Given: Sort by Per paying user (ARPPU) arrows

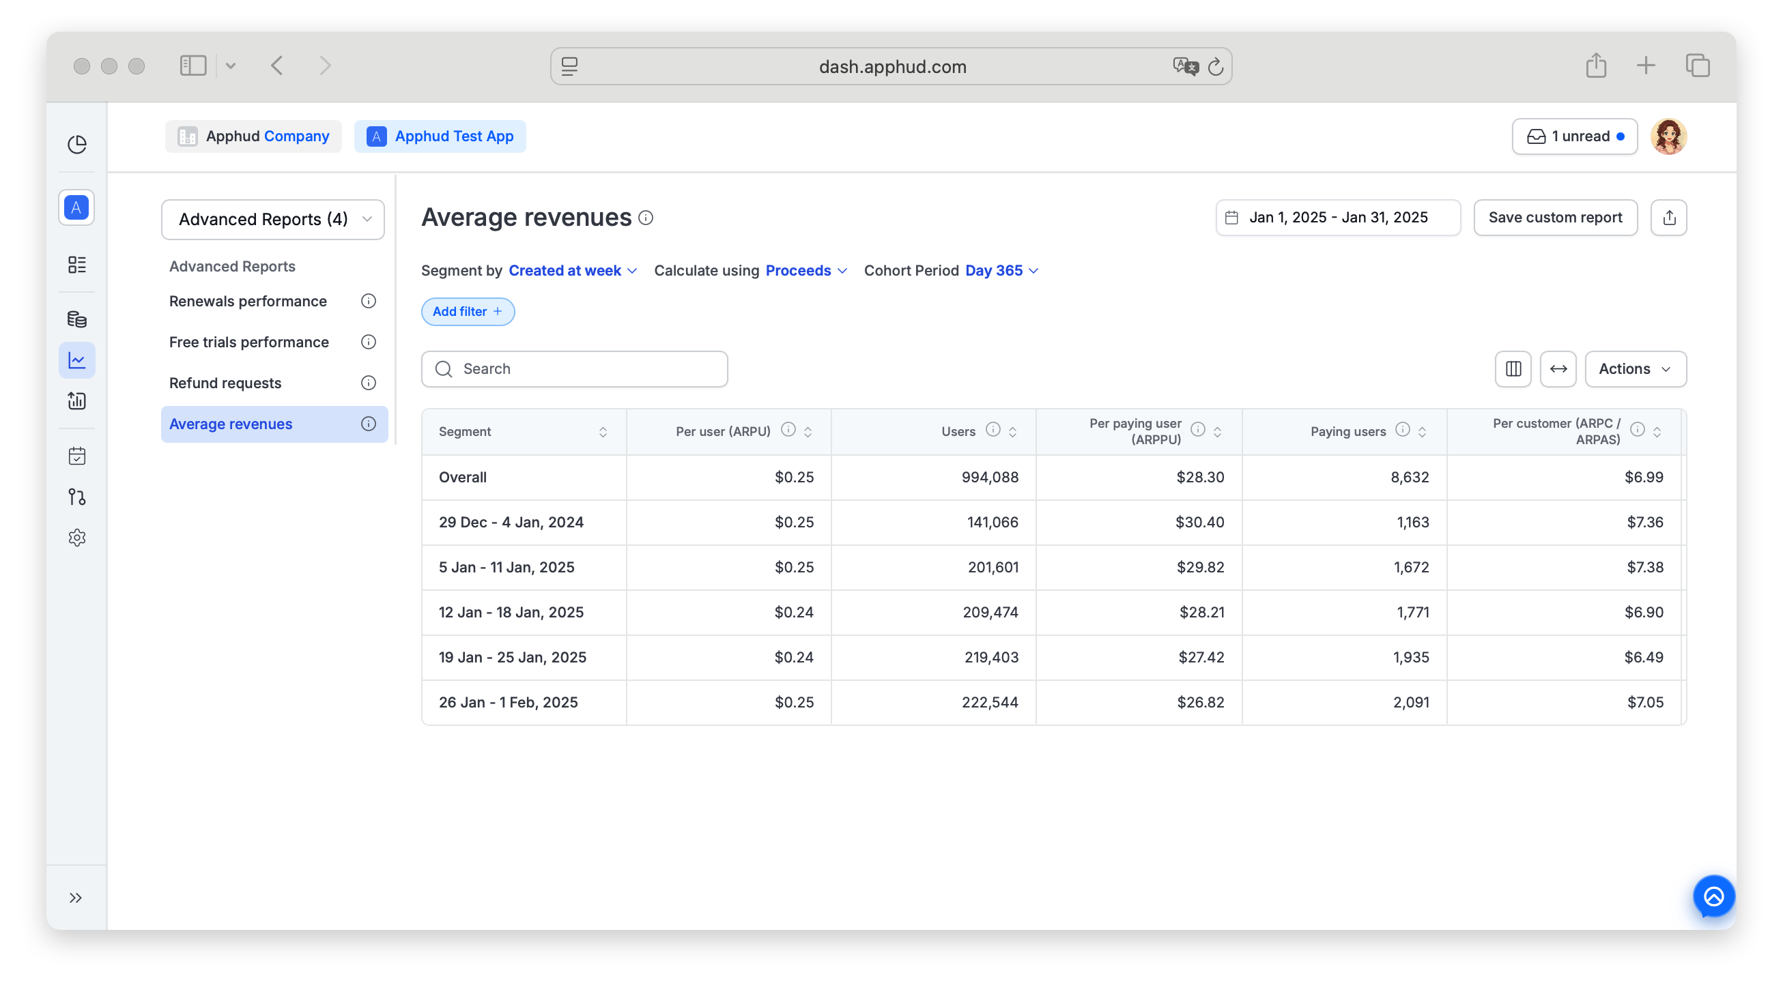Looking at the screenshot, I should tap(1218, 432).
